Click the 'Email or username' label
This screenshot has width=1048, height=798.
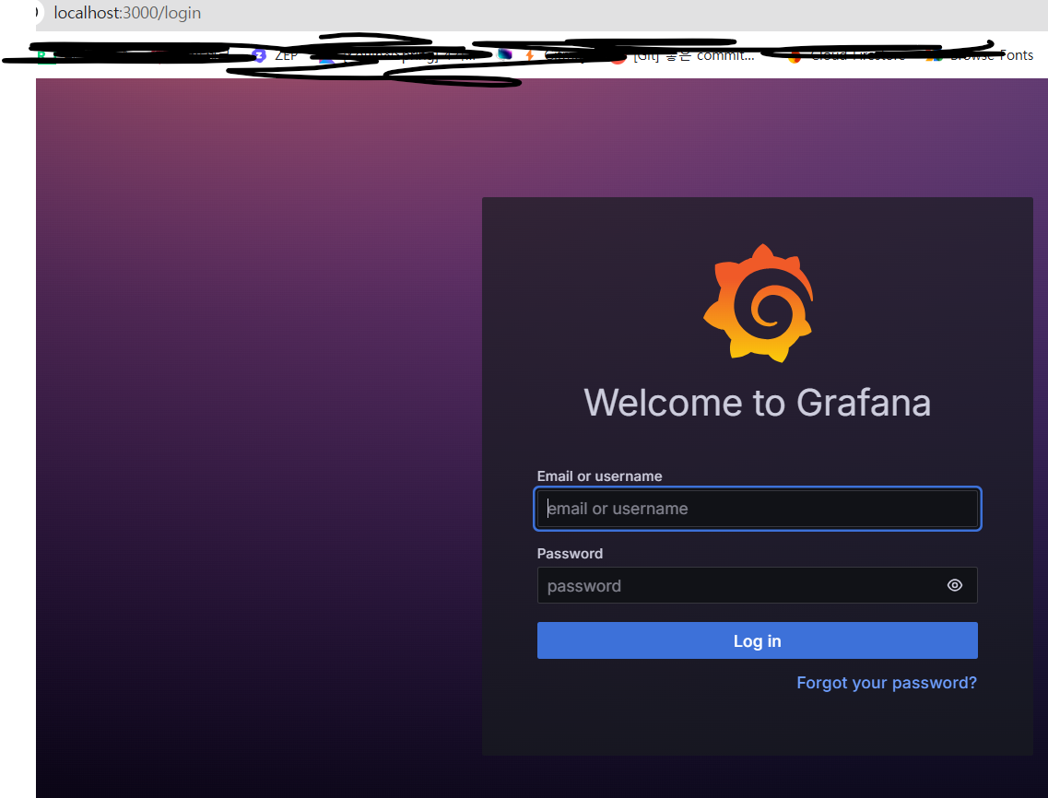[x=599, y=475]
